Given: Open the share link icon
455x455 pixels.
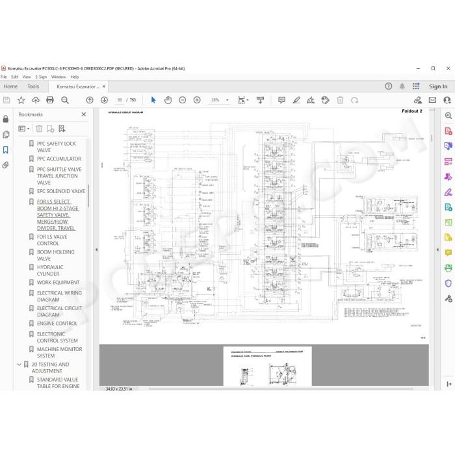Looking at the screenshot, I should click(418, 100).
